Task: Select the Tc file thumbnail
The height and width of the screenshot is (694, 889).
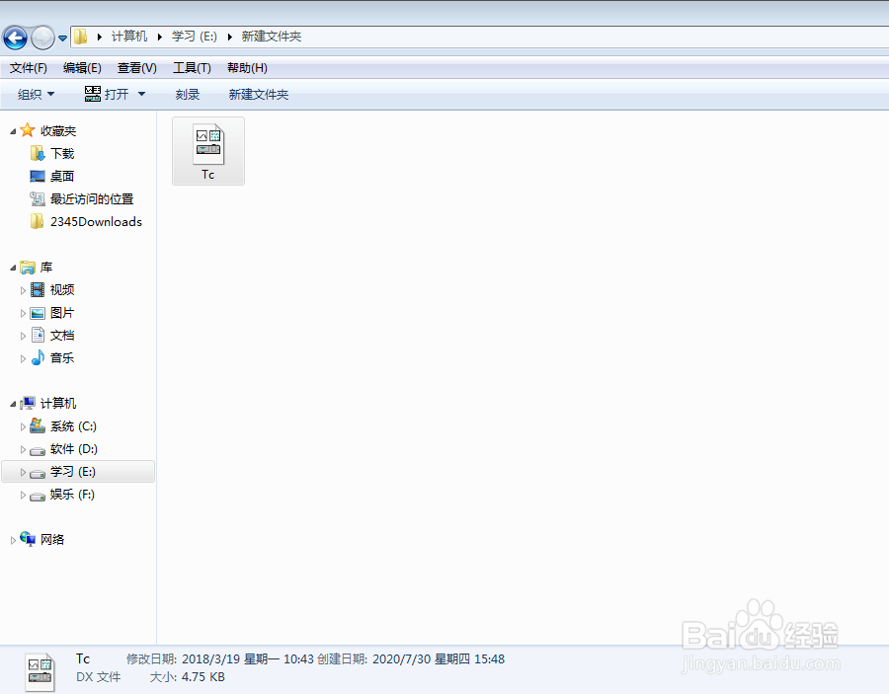Action: pyautogui.click(x=208, y=151)
